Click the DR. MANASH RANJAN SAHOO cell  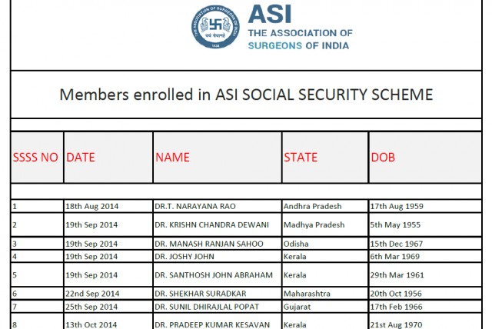pyautogui.click(x=208, y=244)
